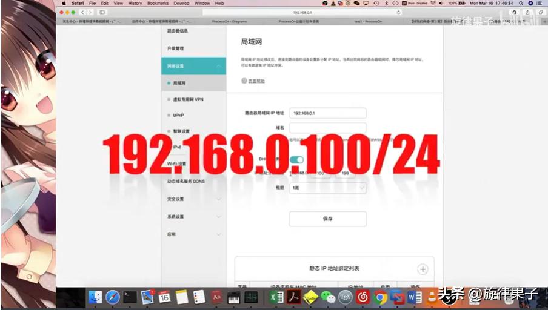548x310 pixels.
Task: Expand the 安全设置 sidebar section
Action: click(x=193, y=199)
